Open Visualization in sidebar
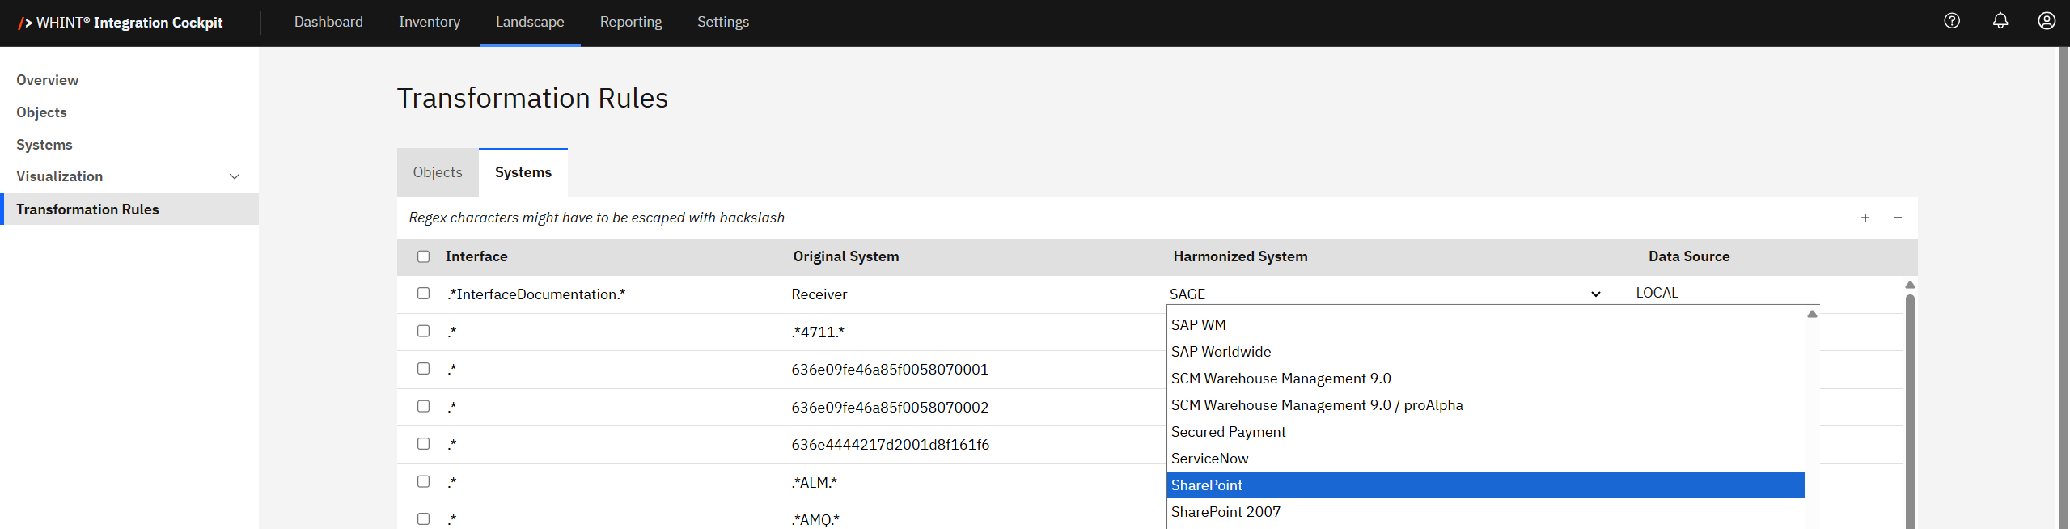Viewport: 2070px width, 529px height. [129, 176]
